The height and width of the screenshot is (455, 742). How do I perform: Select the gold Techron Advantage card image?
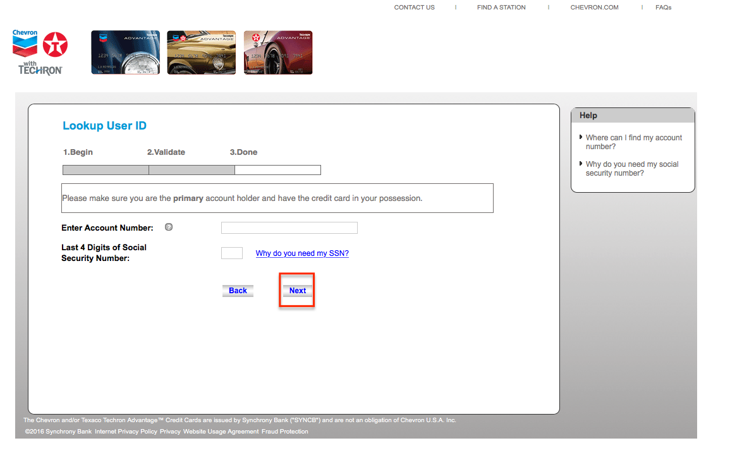[x=201, y=52]
